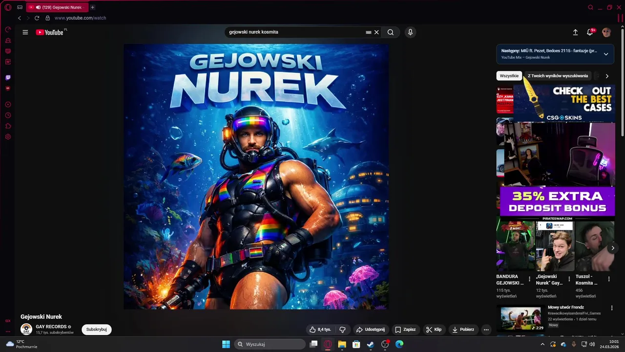Open a new browser tab

(x=92, y=7)
